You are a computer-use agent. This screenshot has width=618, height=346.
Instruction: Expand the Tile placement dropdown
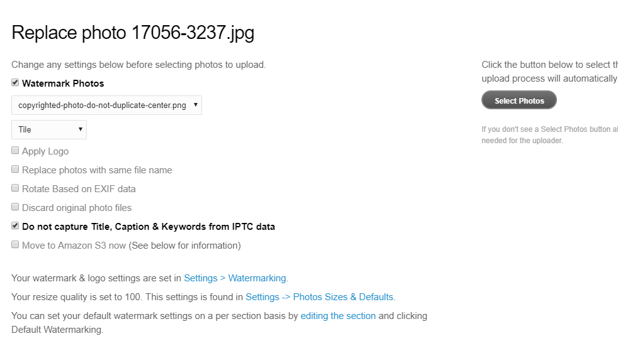49,130
